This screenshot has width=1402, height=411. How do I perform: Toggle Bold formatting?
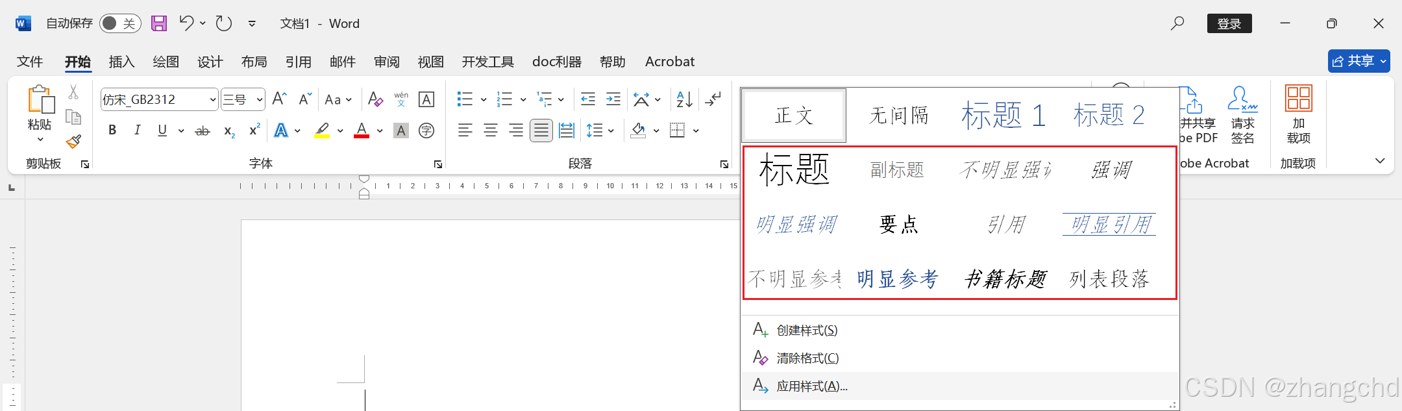[112, 131]
